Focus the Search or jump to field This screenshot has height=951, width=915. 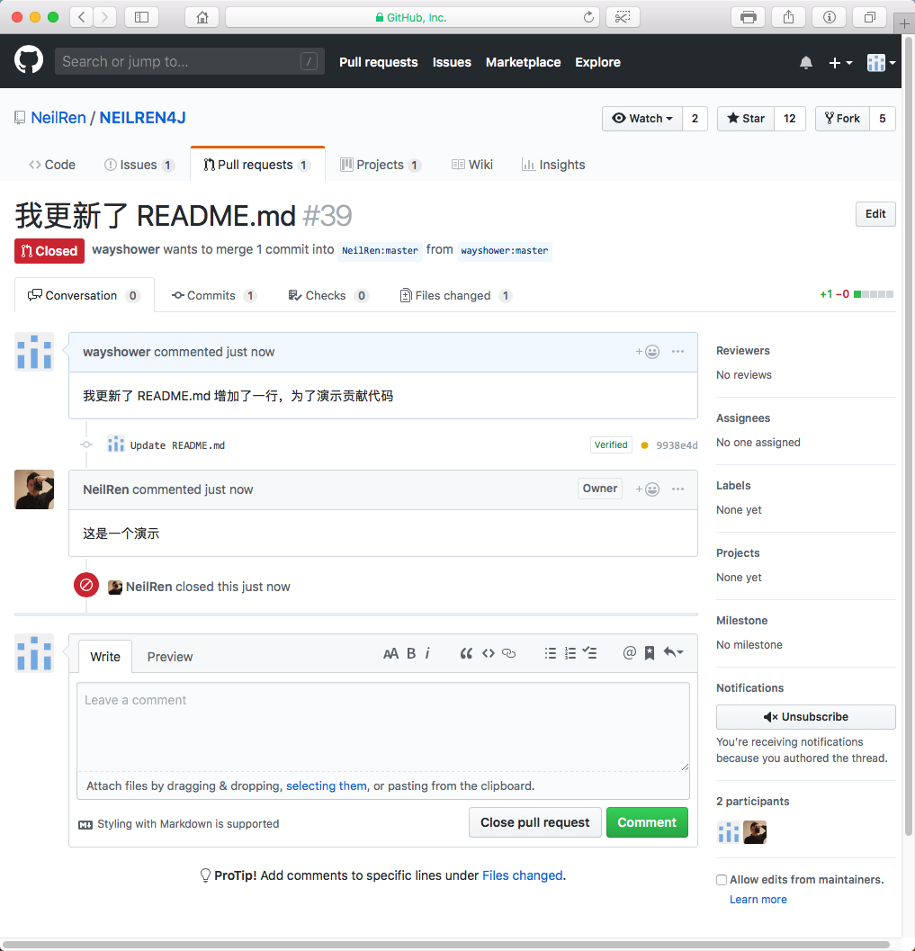190,61
